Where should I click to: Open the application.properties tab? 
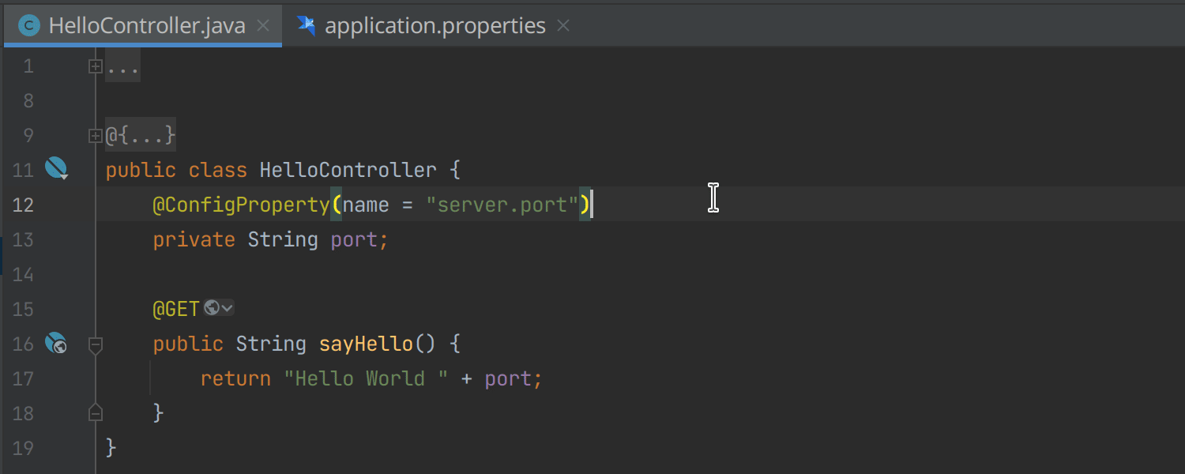click(434, 26)
